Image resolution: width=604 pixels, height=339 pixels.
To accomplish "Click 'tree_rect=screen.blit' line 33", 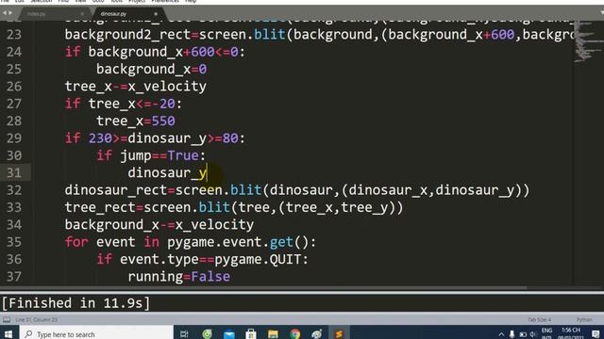I will point(234,207).
